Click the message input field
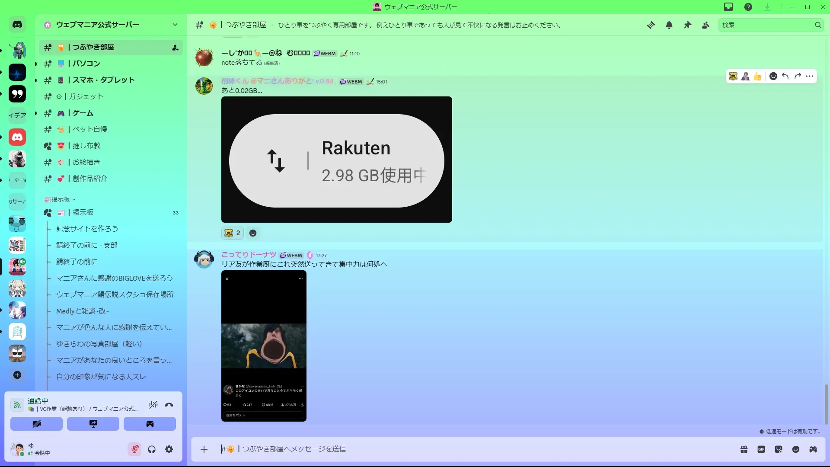 [476, 449]
